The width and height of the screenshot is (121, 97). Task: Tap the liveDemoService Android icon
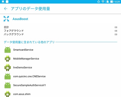click(8, 67)
